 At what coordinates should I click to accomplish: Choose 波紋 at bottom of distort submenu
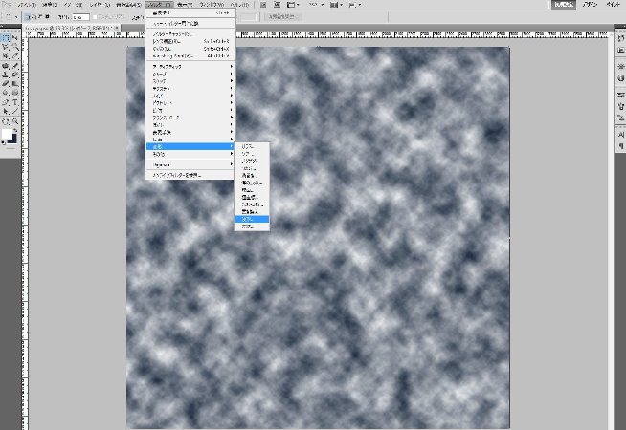pyautogui.click(x=252, y=226)
